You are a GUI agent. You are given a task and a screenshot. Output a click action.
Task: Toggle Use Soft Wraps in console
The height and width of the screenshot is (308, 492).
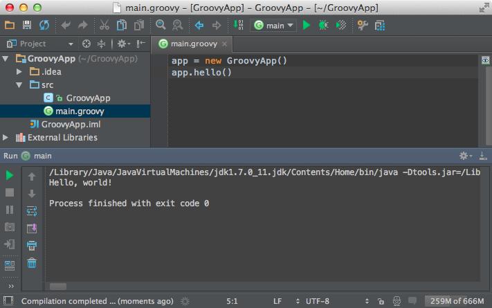pos(32,211)
